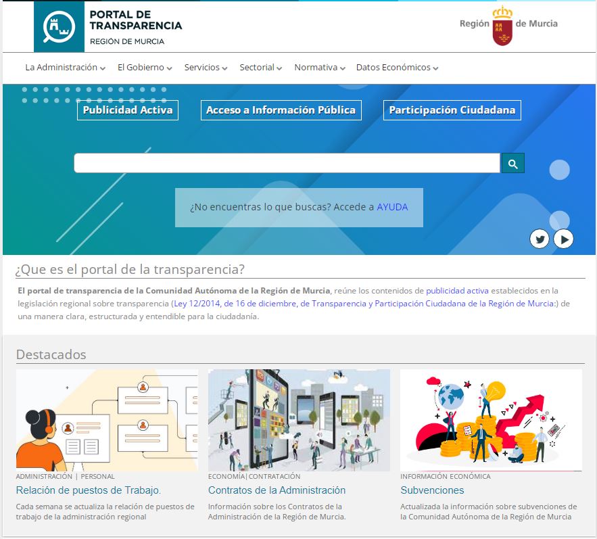597x539 pixels.
Task: Click the Publicidad Activa button
Action: coord(128,110)
